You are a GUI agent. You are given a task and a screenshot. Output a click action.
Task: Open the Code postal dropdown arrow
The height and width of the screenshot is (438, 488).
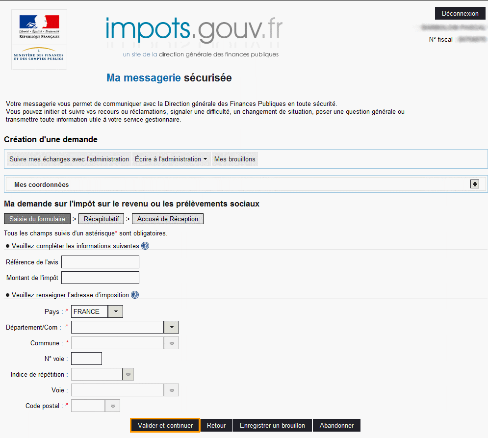[113, 406]
